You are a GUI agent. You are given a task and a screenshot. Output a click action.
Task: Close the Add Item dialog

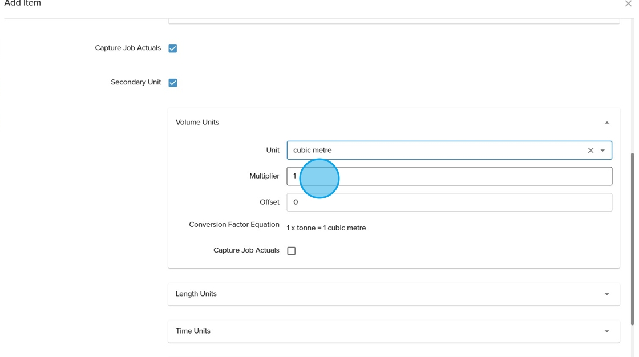628,4
